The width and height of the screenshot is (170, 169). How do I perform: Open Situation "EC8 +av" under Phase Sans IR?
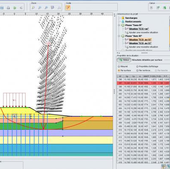(x=139, y=29)
